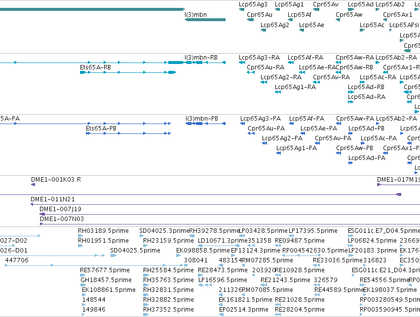Select the SD04025.3prime EST label

tap(164, 231)
